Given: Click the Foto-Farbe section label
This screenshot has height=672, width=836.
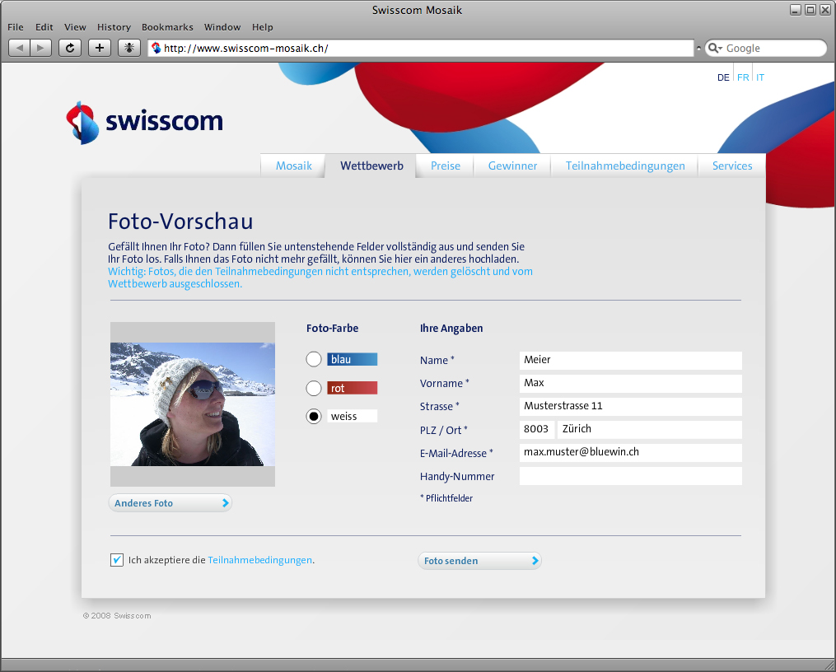Looking at the screenshot, I should 332,329.
